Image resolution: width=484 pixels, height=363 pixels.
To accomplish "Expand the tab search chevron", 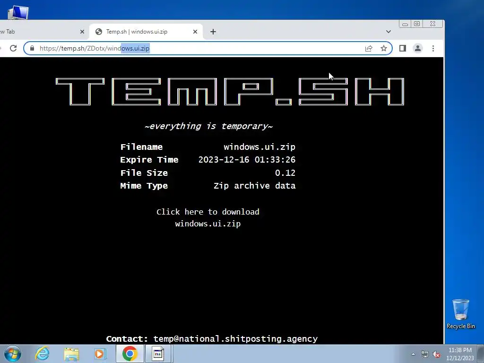I will click(389, 32).
